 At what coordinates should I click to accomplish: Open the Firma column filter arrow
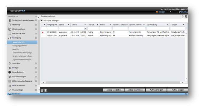(110, 25)
